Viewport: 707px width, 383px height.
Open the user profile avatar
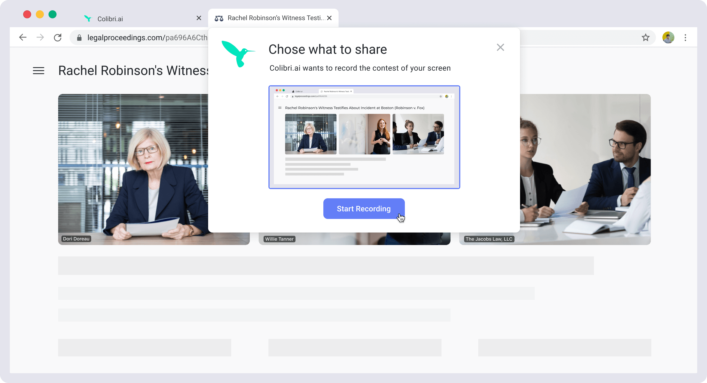(668, 37)
